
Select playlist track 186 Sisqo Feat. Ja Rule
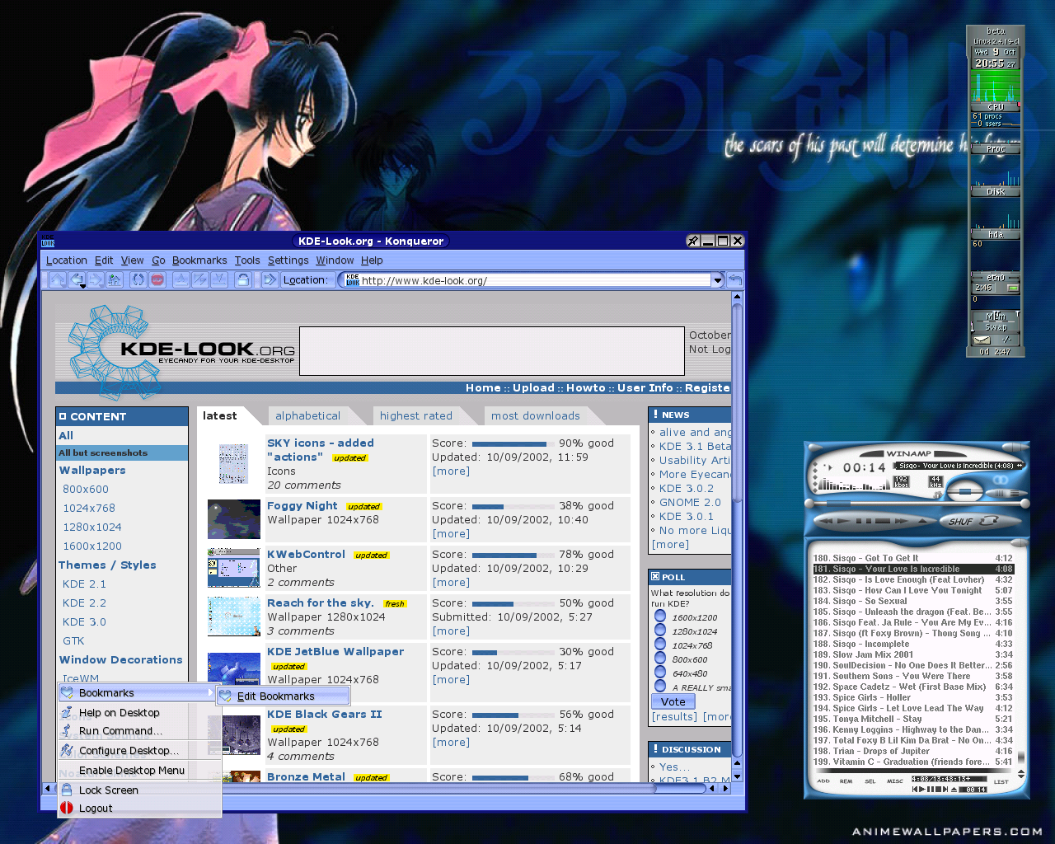pos(912,623)
